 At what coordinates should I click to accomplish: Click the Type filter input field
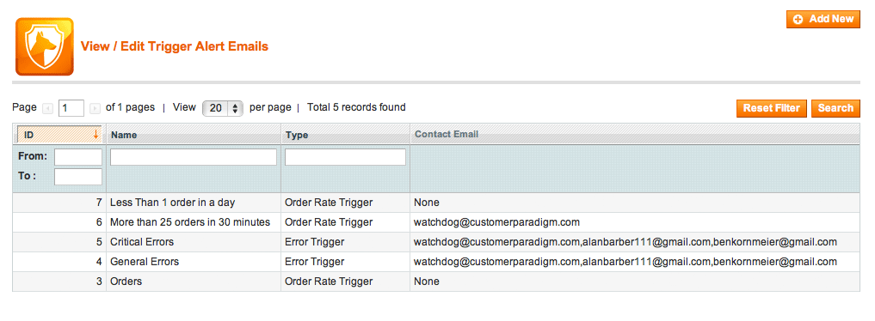[x=345, y=157]
